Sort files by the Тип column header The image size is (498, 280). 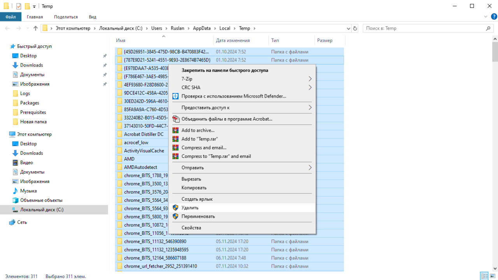pyautogui.click(x=291, y=40)
